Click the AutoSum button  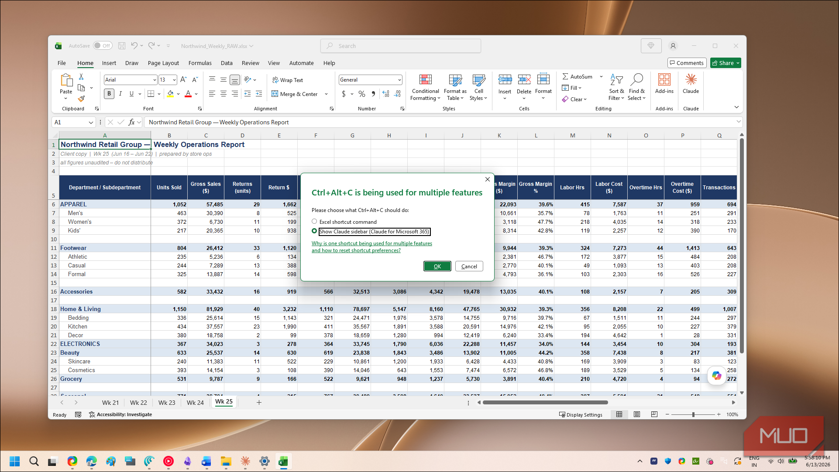tap(577, 76)
